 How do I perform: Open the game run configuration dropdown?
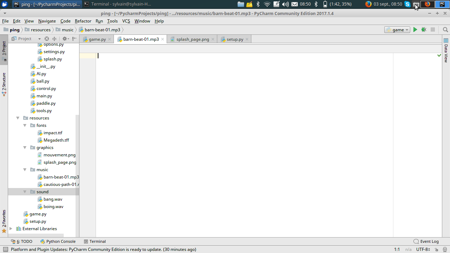(x=397, y=30)
